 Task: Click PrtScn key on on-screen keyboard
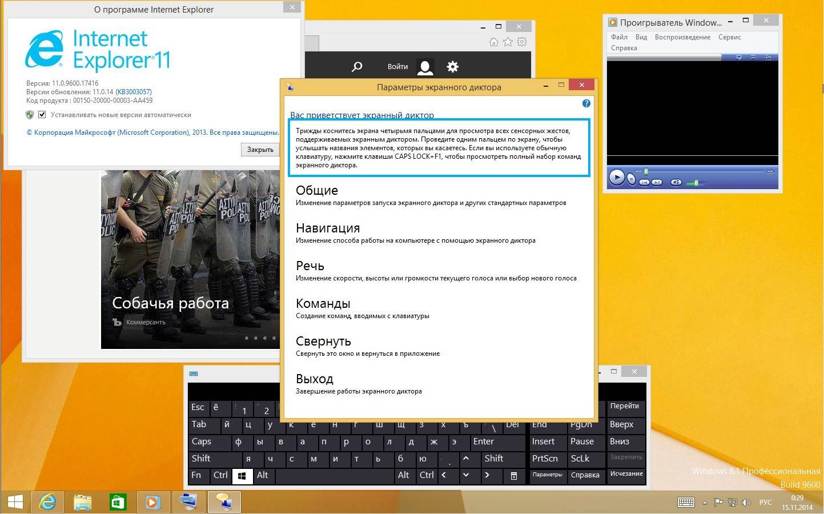[548, 459]
